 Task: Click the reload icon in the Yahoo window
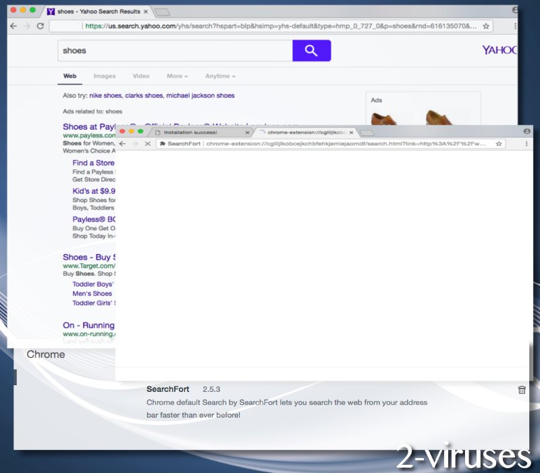tap(40, 26)
